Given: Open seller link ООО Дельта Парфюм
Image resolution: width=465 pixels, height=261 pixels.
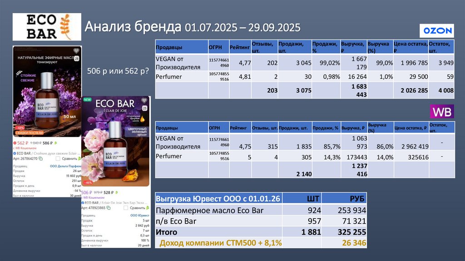Looking at the screenshot, I should point(65,166).
